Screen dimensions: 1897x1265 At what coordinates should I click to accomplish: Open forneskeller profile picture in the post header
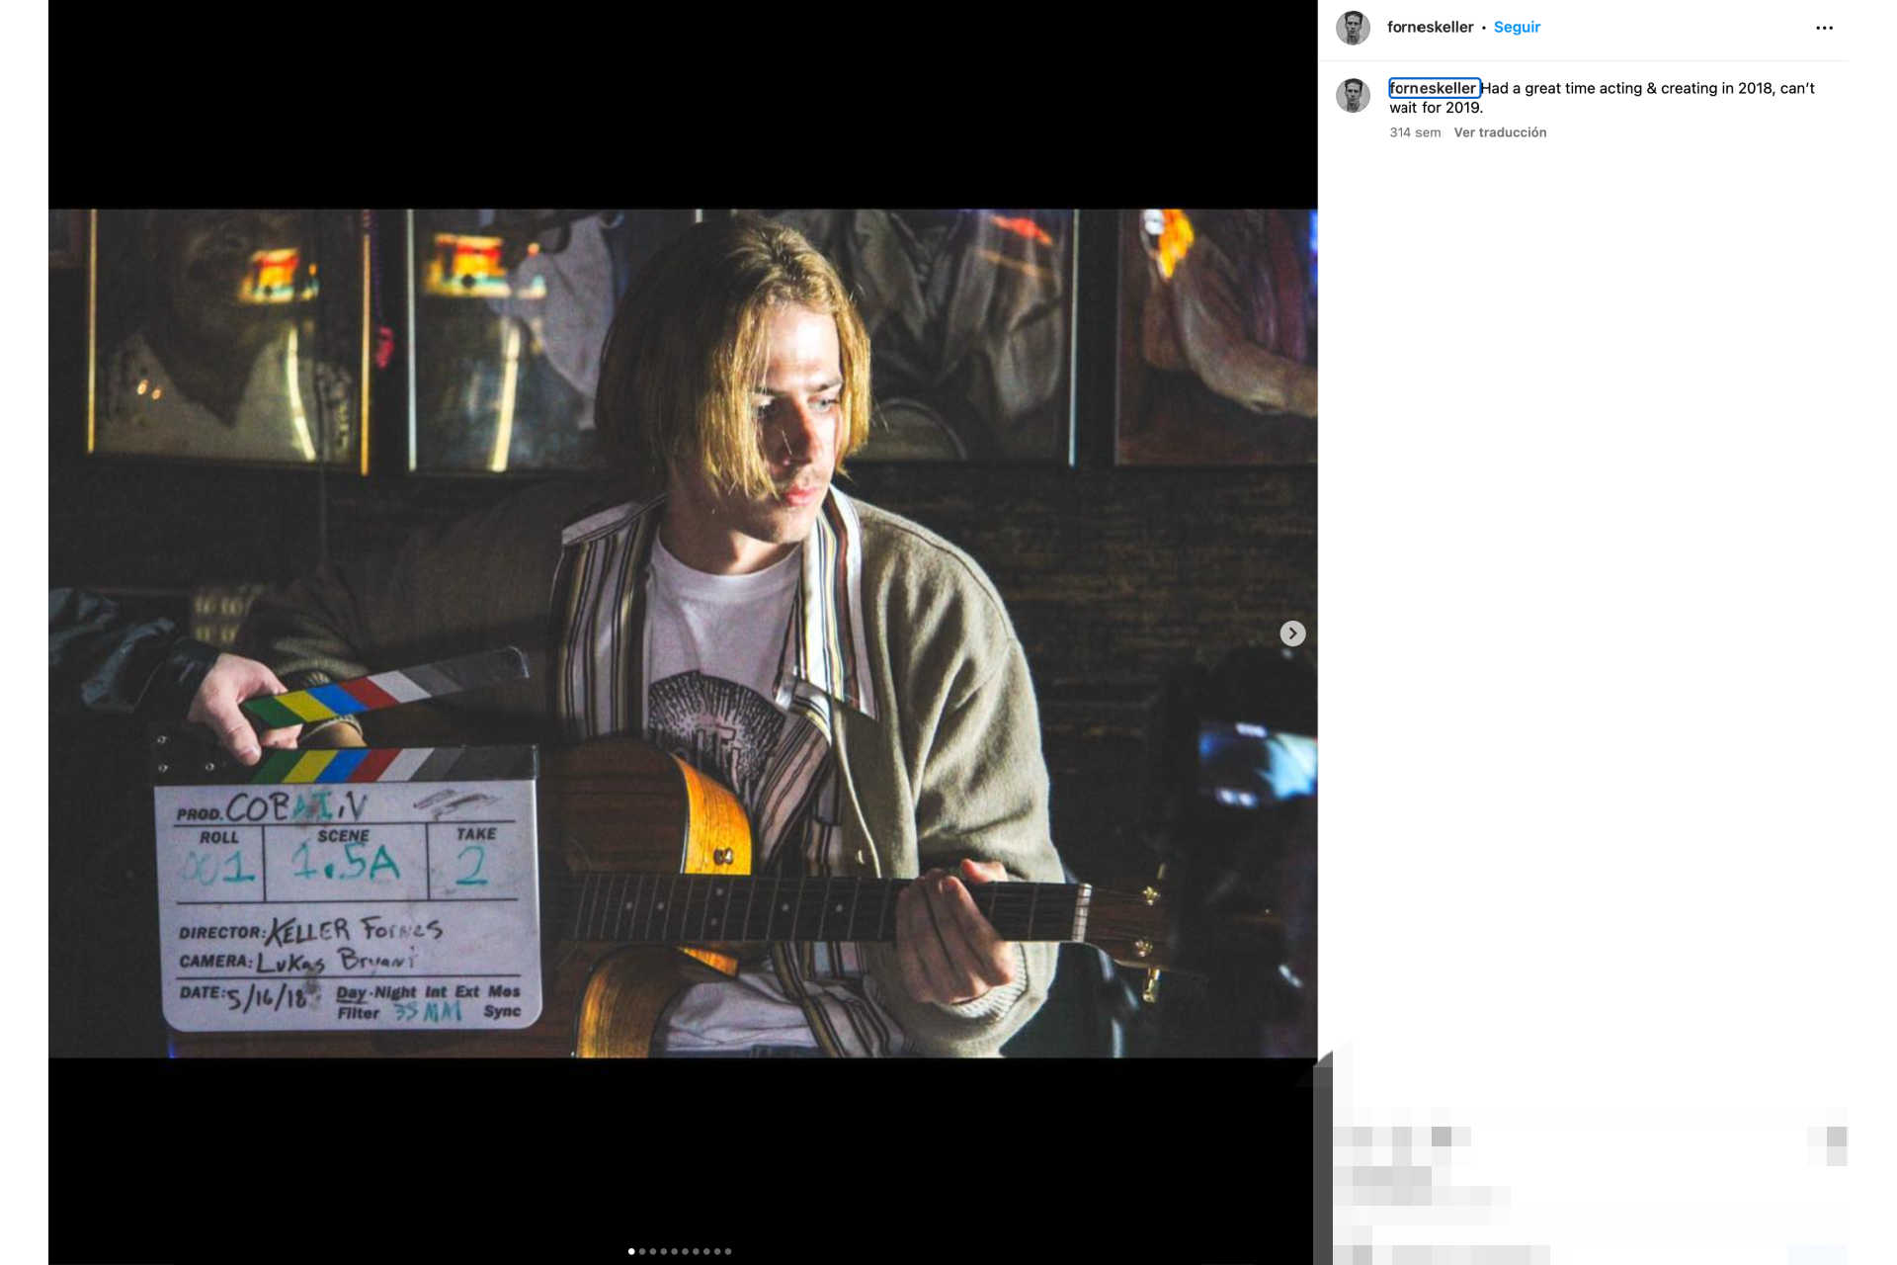(x=1353, y=28)
